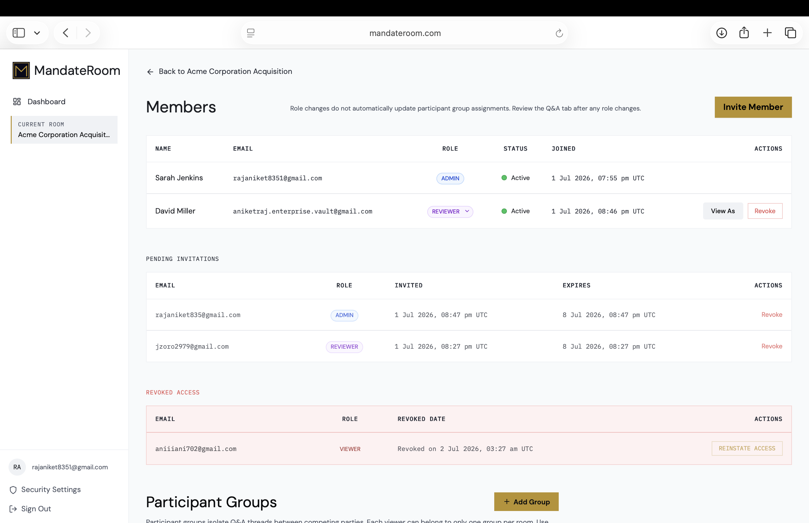Image resolution: width=809 pixels, height=523 pixels.
Task: Open Dashboard in the sidebar
Action: coord(46,102)
